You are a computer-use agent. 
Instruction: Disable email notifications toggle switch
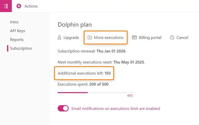tap(63, 108)
